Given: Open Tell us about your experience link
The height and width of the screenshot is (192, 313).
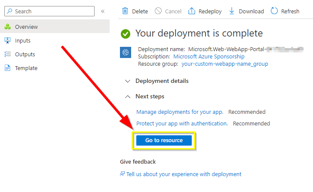Looking at the screenshot, I should 184,174.
